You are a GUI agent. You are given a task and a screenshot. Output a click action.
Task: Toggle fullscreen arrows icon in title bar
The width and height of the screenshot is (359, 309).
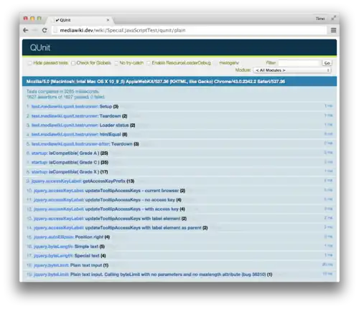coord(333,18)
